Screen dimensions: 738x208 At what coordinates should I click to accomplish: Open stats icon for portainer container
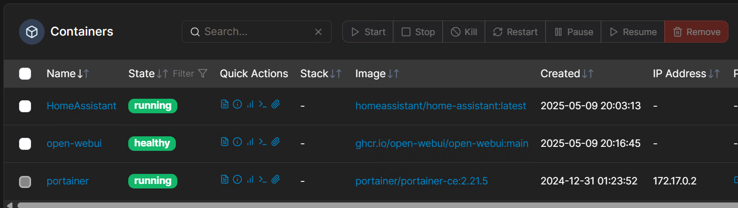click(250, 179)
